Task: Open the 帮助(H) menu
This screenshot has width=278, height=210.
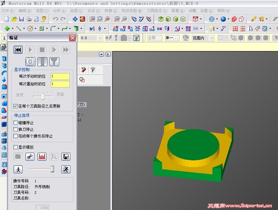Action: (x=224, y=11)
